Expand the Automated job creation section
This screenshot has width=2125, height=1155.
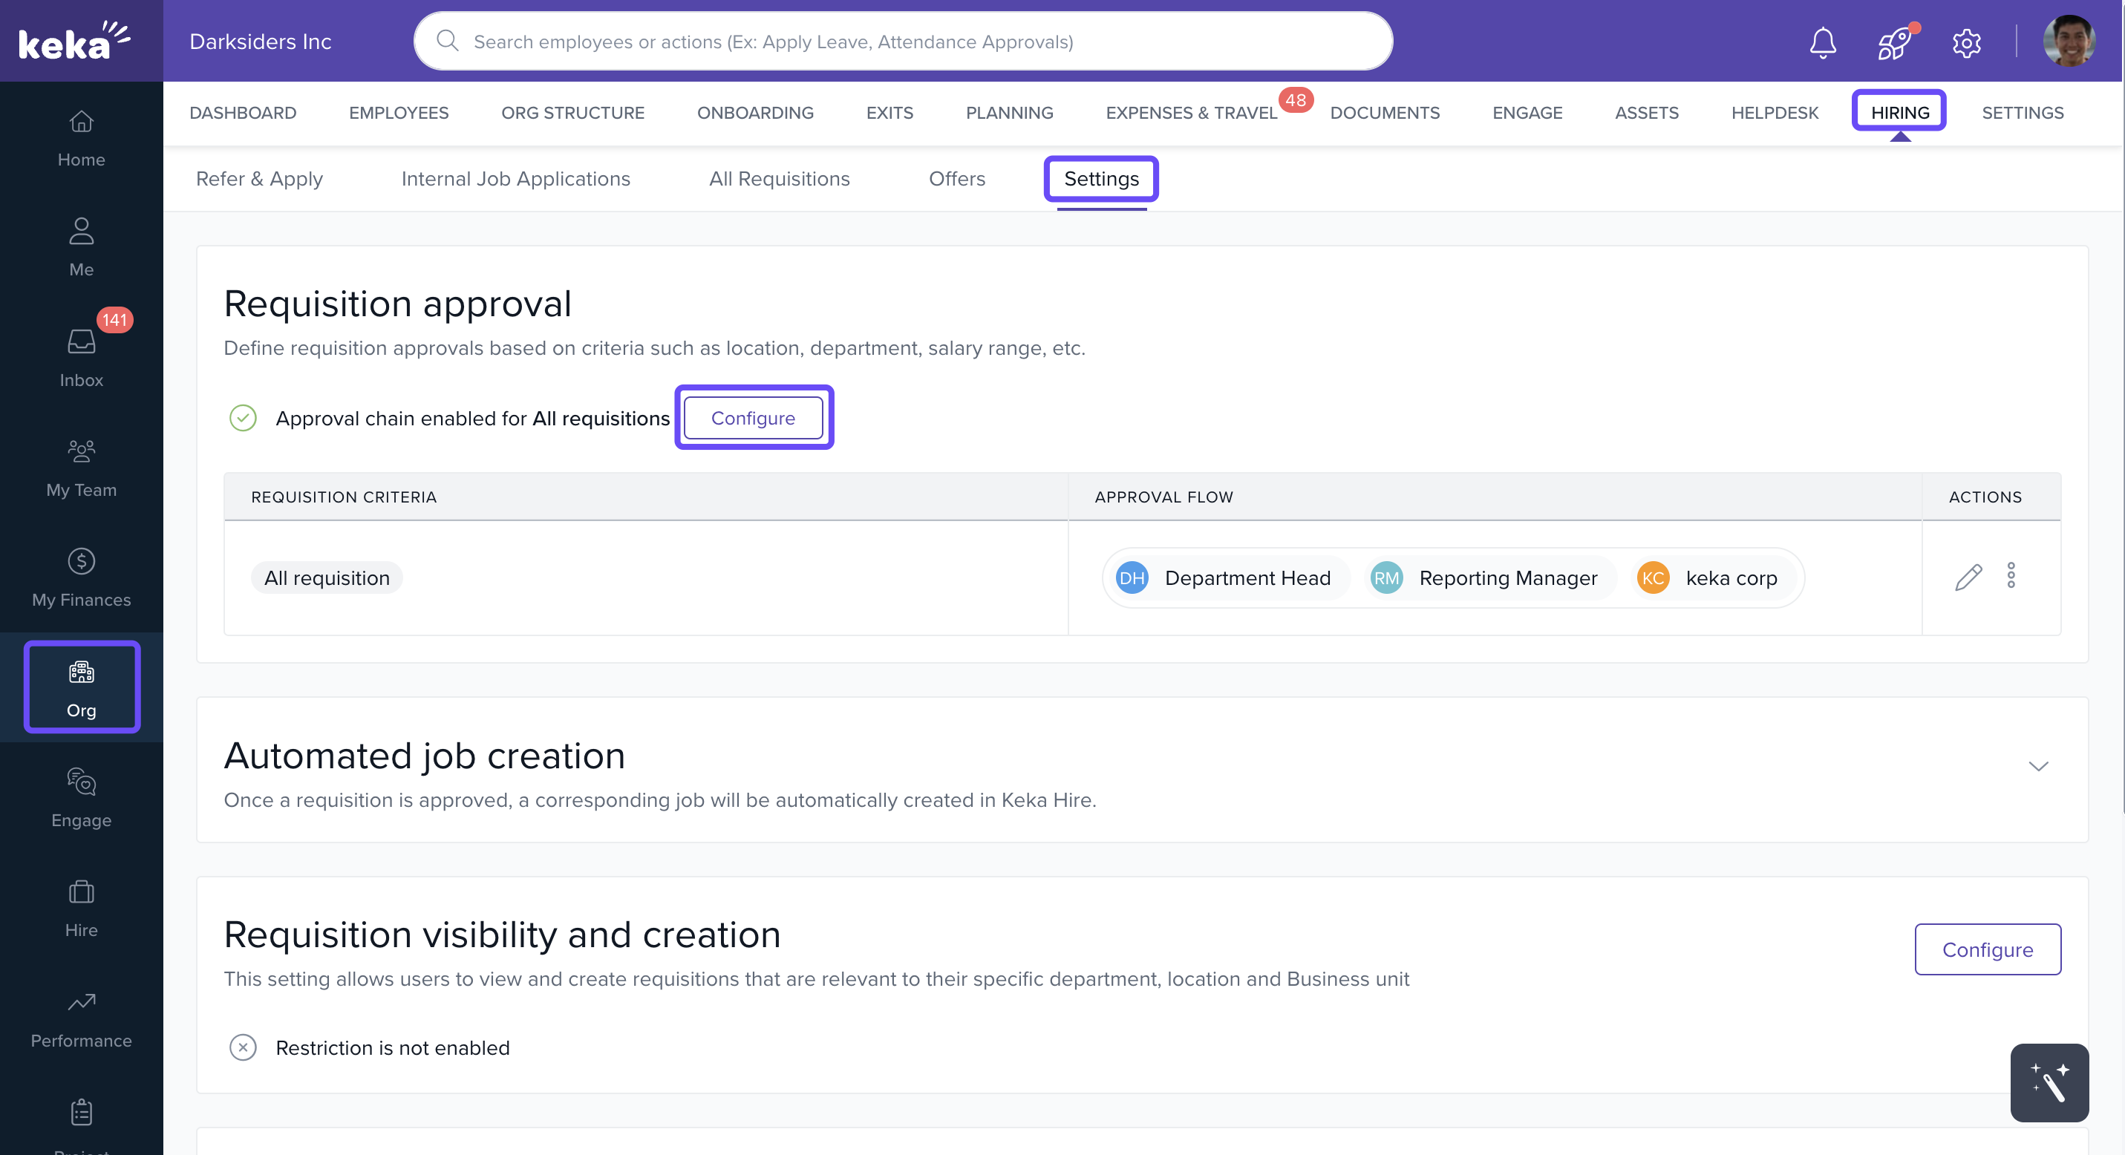click(2037, 766)
